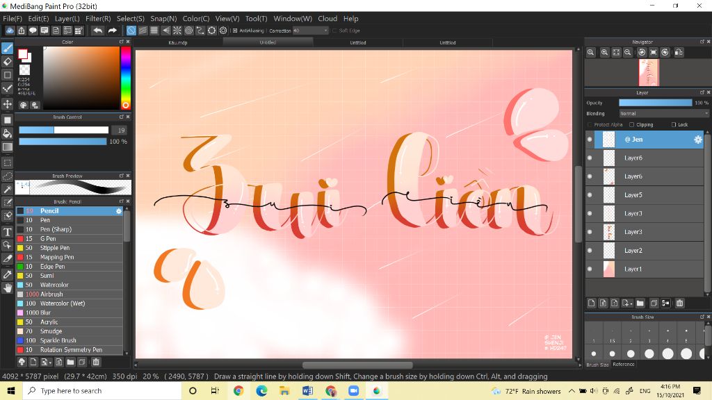Click the brush size slider bar
Screen dimensions: 712x400
pyautogui.click(x=63, y=130)
